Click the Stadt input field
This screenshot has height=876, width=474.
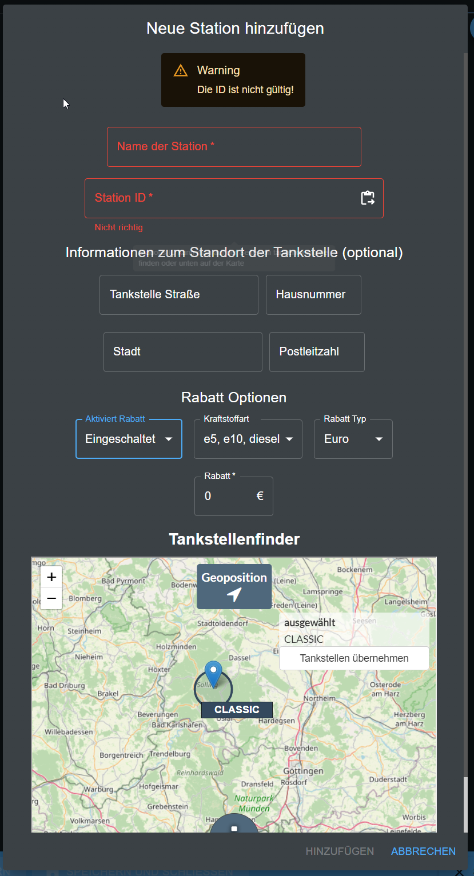pyautogui.click(x=183, y=352)
